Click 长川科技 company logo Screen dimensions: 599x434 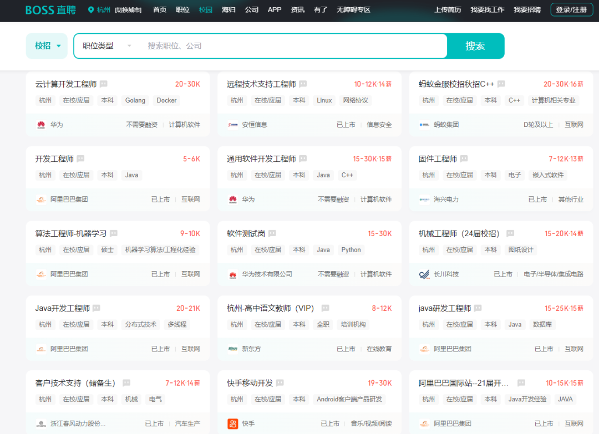click(x=424, y=274)
